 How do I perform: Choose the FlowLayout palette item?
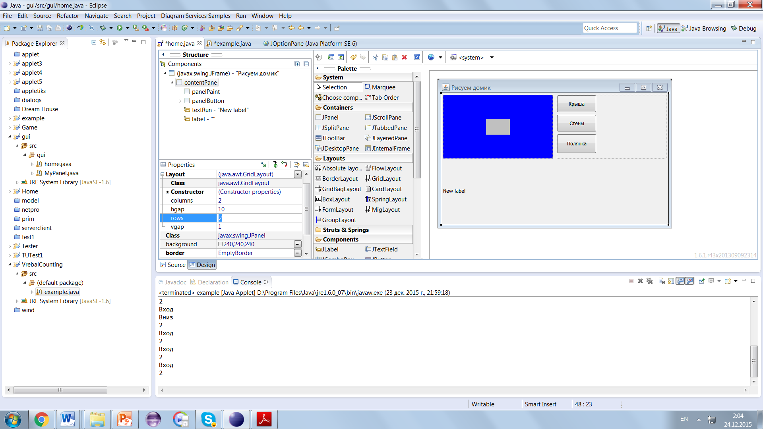(383, 168)
